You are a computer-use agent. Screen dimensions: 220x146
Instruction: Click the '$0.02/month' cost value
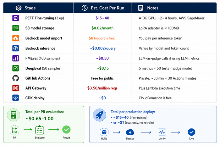(102, 28)
